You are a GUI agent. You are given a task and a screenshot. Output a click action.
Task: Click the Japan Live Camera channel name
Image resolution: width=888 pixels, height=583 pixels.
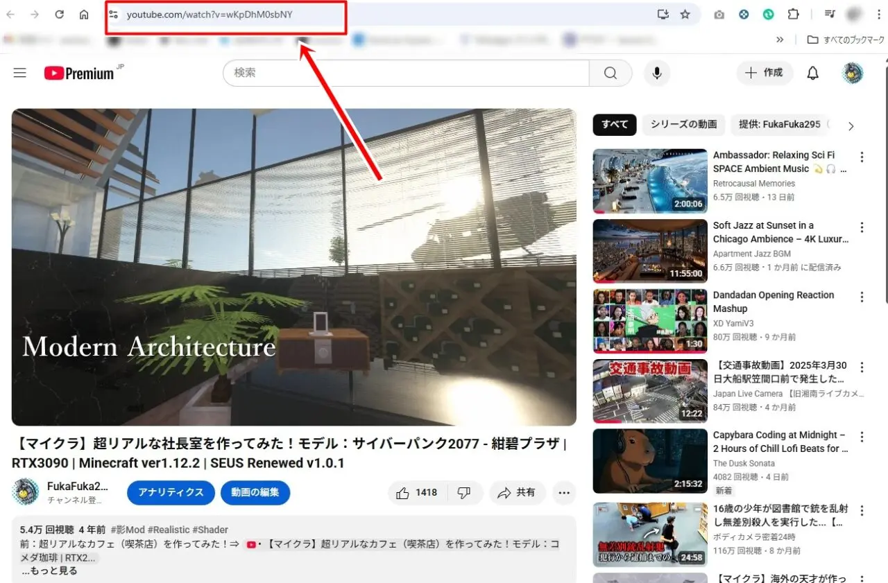pos(789,394)
